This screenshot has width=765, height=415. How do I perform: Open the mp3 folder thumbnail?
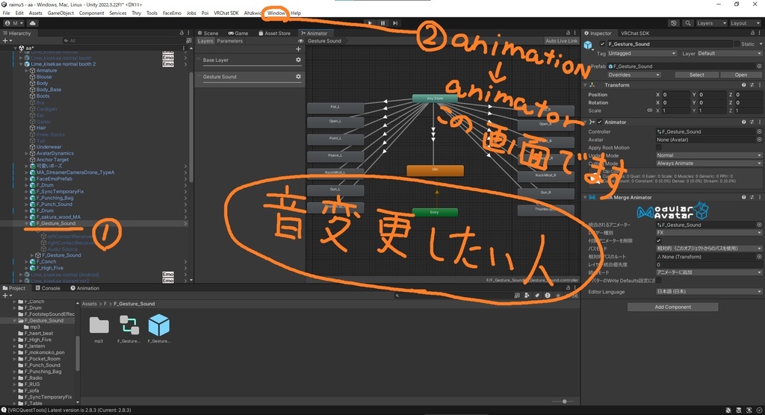[x=99, y=325]
